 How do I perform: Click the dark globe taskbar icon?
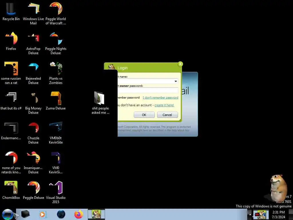61,214
